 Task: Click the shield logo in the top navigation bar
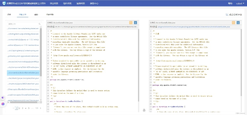[x=4, y=3]
